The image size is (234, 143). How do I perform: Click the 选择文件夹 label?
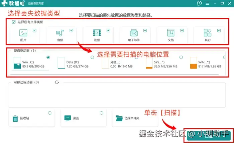tap(132, 118)
